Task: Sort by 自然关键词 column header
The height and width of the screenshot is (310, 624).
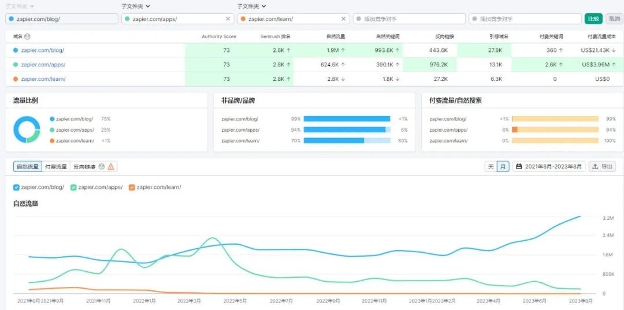Action: point(388,36)
